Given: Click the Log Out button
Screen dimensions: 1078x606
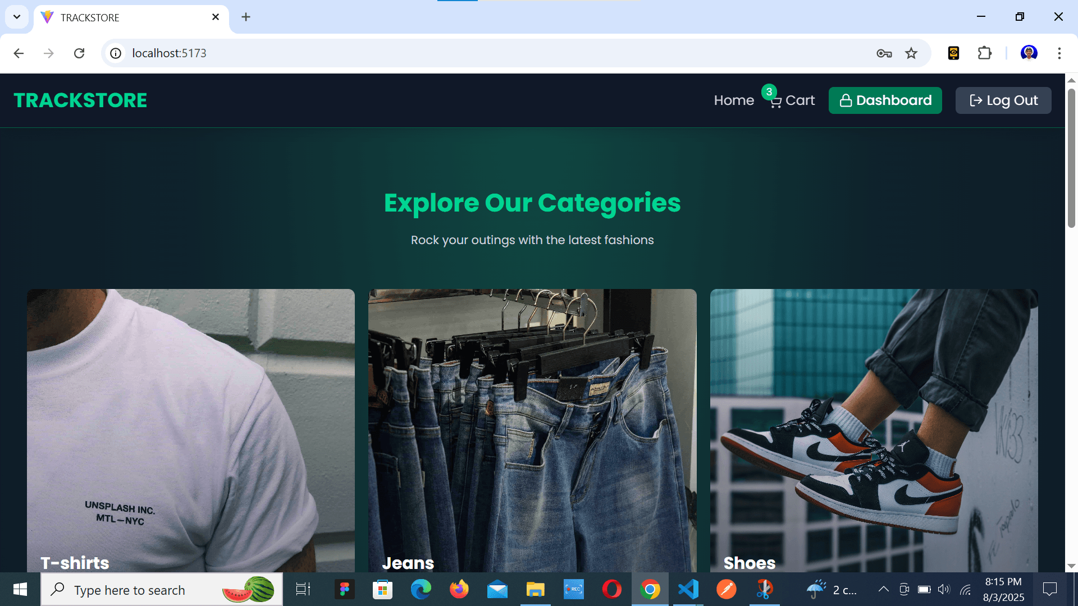Looking at the screenshot, I should [1003, 100].
